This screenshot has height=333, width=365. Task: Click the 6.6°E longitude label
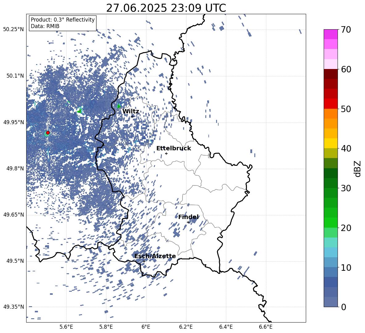(266, 327)
